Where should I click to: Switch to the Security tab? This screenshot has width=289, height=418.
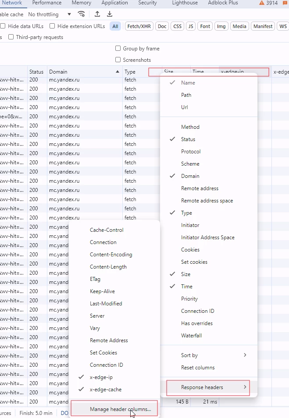(x=147, y=3)
